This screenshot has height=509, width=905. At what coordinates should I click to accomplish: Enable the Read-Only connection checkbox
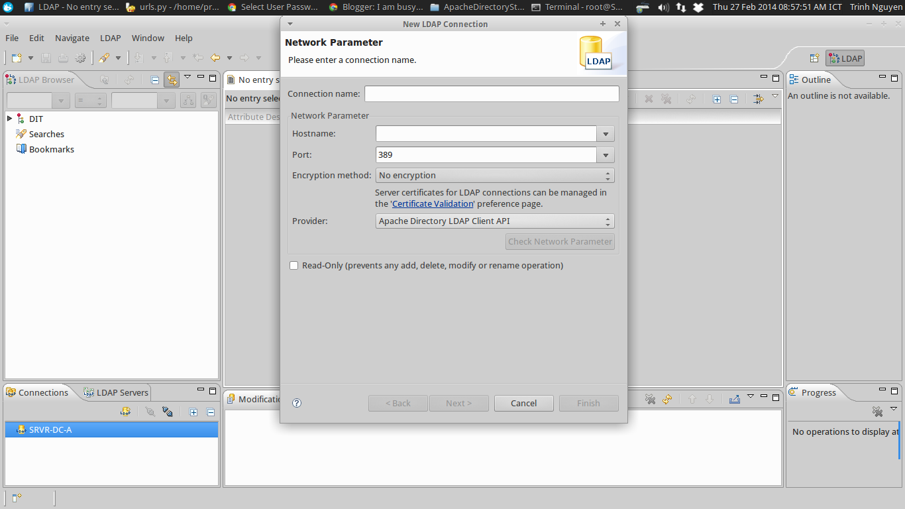pyautogui.click(x=293, y=265)
